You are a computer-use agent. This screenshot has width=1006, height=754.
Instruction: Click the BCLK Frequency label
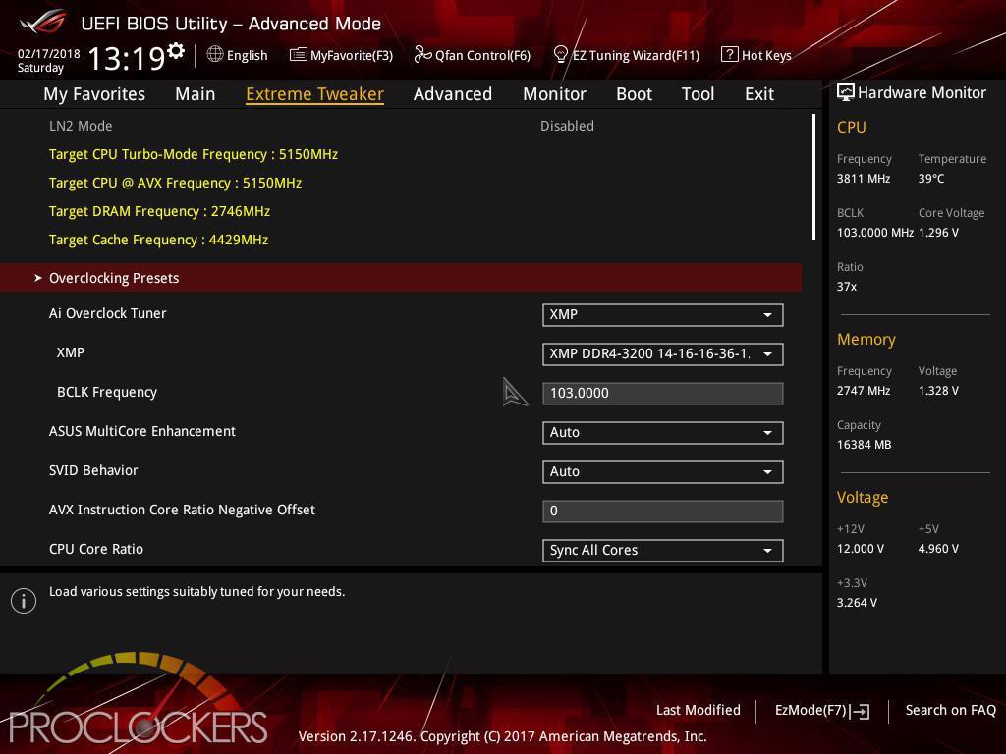[107, 392]
